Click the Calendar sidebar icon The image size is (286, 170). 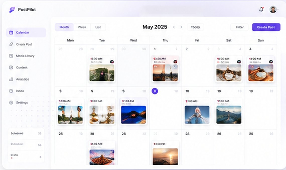point(11,32)
